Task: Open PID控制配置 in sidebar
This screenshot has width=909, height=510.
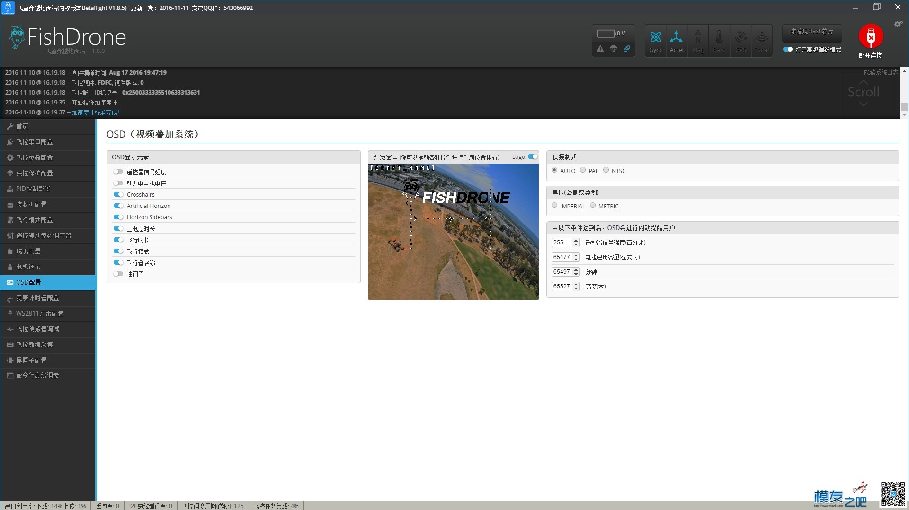Action: 48,189
